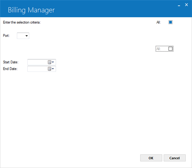
Task: Select the Port label
Action: [6, 36]
